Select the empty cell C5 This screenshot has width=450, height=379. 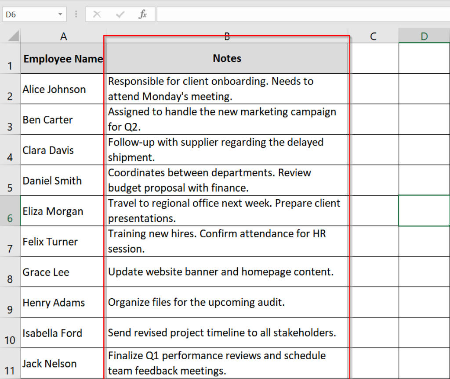(x=373, y=180)
